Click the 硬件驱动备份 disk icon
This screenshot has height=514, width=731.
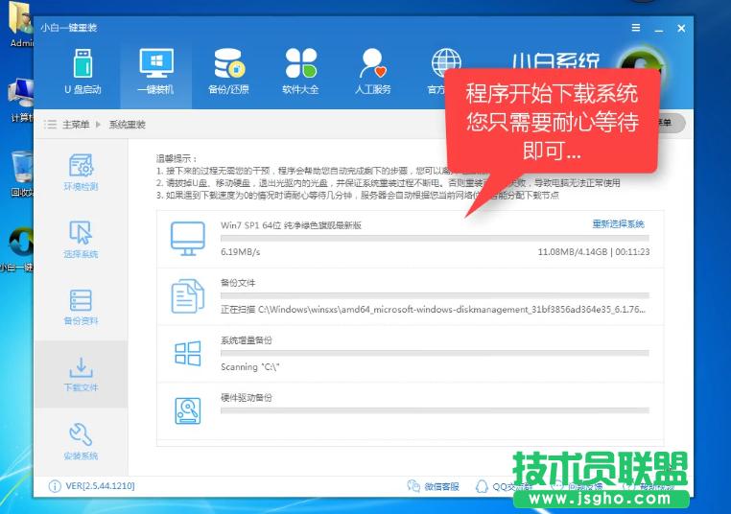187,409
